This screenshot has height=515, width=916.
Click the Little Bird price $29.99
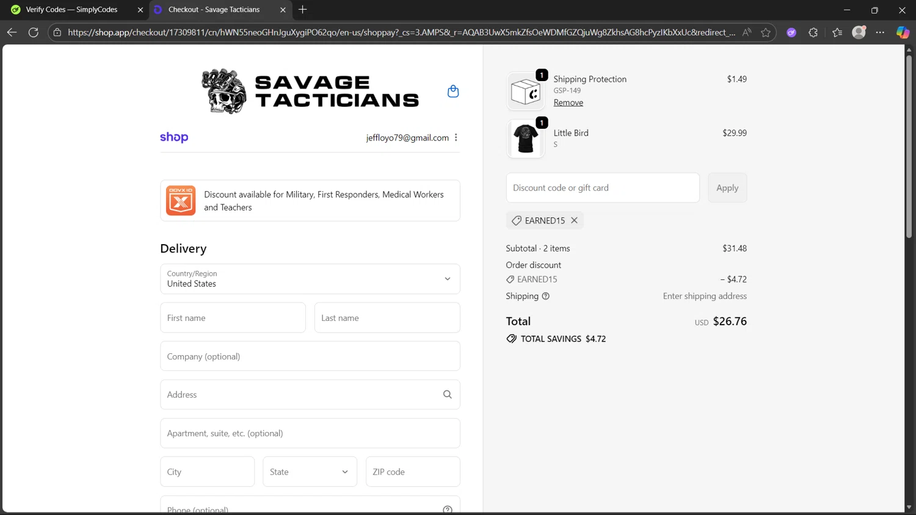[x=735, y=133]
